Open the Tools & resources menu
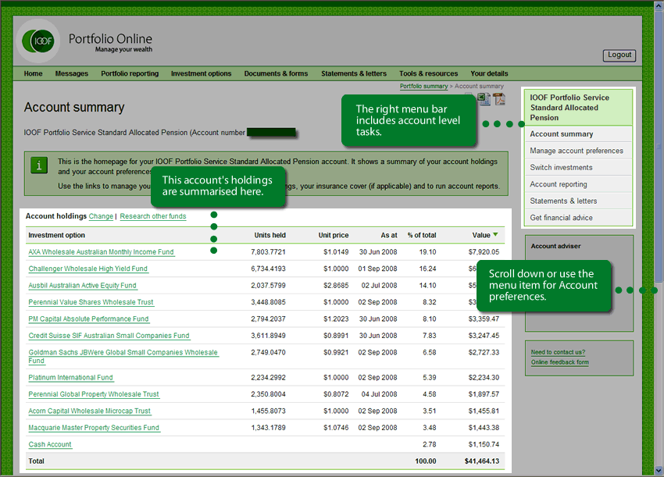Image resolution: width=664 pixels, height=477 pixels. (x=428, y=73)
